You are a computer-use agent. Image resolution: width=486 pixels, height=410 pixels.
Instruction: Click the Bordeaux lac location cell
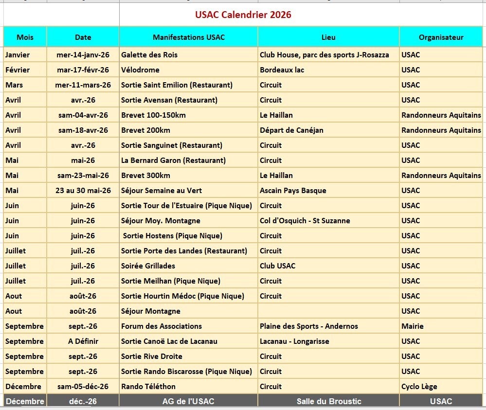328,70
